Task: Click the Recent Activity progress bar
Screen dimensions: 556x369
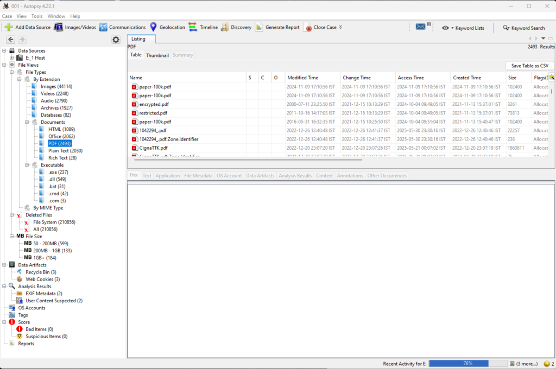Action: coord(468,364)
